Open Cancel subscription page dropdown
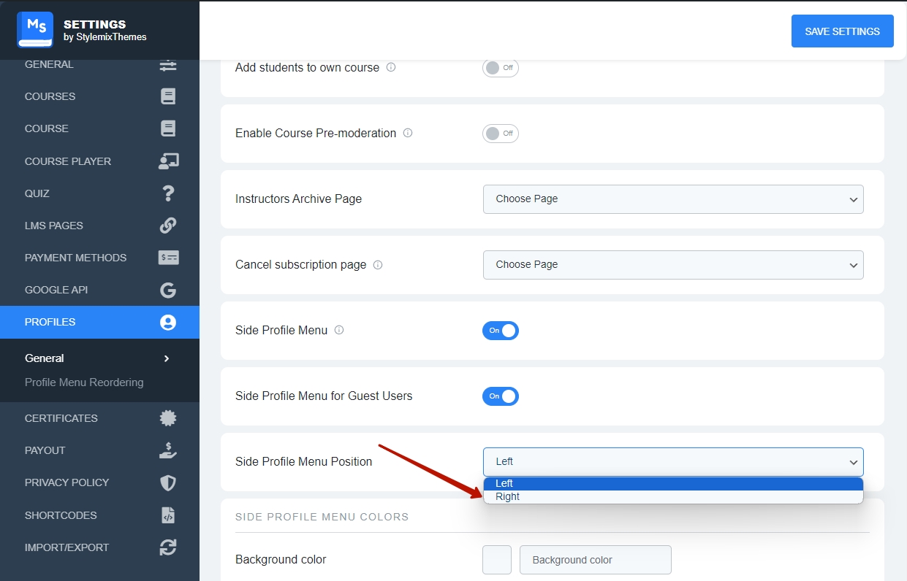The height and width of the screenshot is (581, 907). [x=672, y=265]
